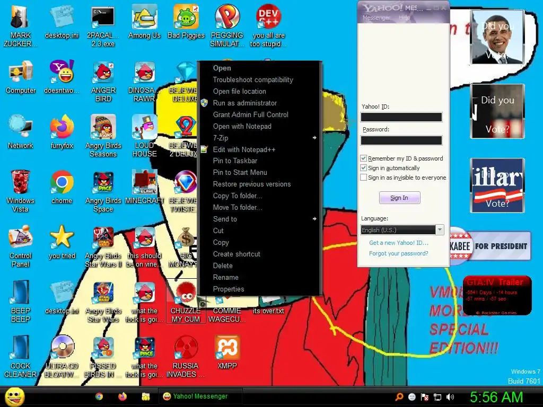Select the CHUZZLE MY CUM icon
Image resolution: width=543 pixels, height=407 pixels.
click(186, 302)
